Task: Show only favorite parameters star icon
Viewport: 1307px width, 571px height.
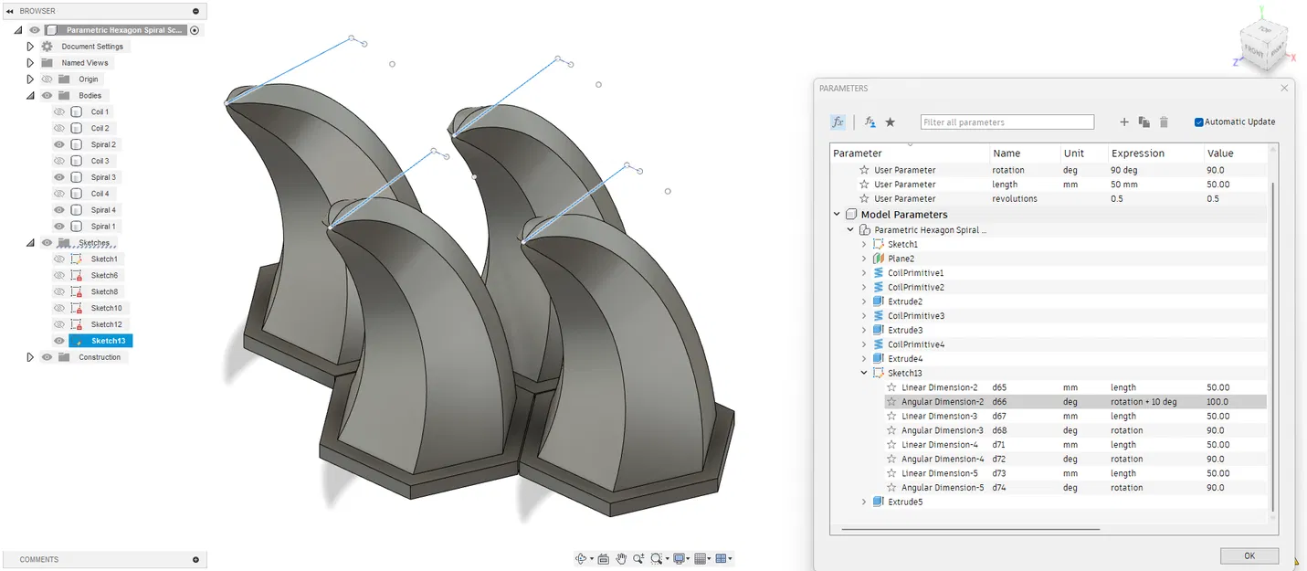Action: [x=891, y=122]
